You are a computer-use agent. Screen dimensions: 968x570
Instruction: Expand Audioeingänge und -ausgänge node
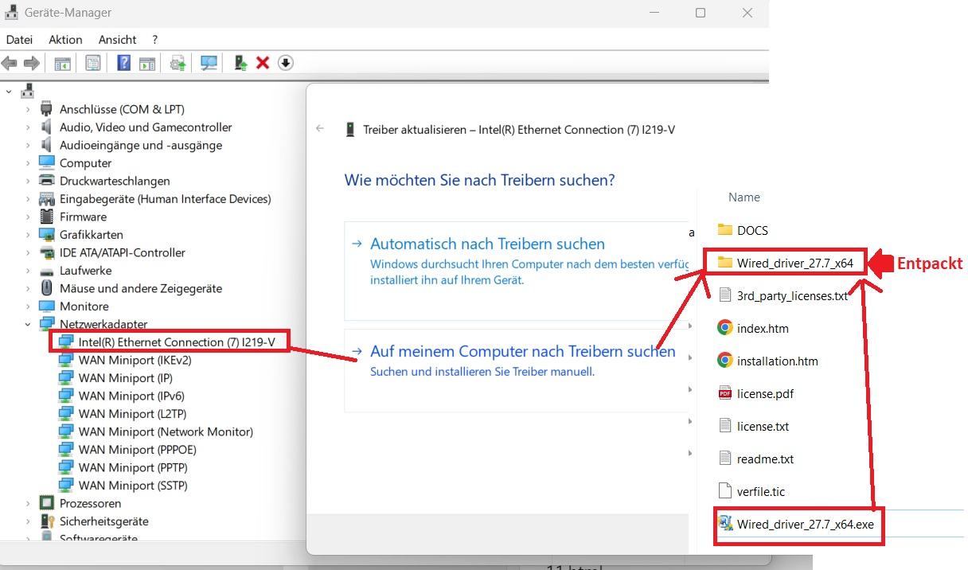(28, 145)
